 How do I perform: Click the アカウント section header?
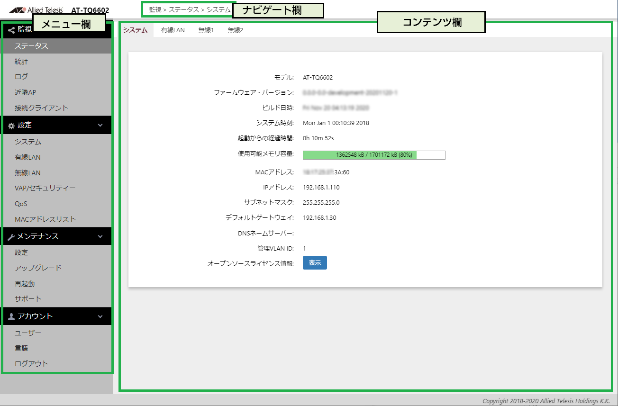pyautogui.click(x=56, y=316)
